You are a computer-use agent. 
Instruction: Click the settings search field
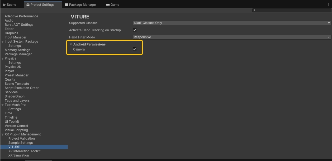(x=291, y=10)
